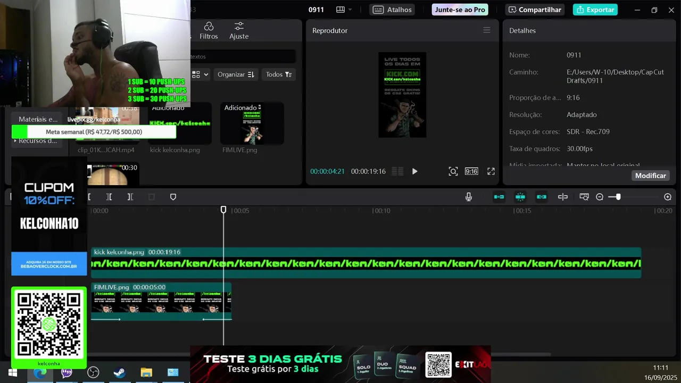This screenshot has height=383, width=681.
Task: Click the Atalhos shortcuts button
Action: [x=392, y=10]
